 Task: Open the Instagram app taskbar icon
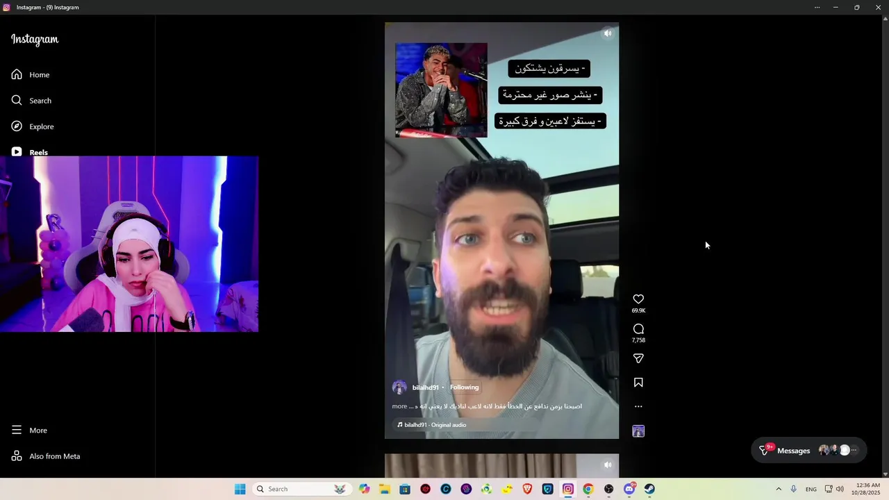568,489
